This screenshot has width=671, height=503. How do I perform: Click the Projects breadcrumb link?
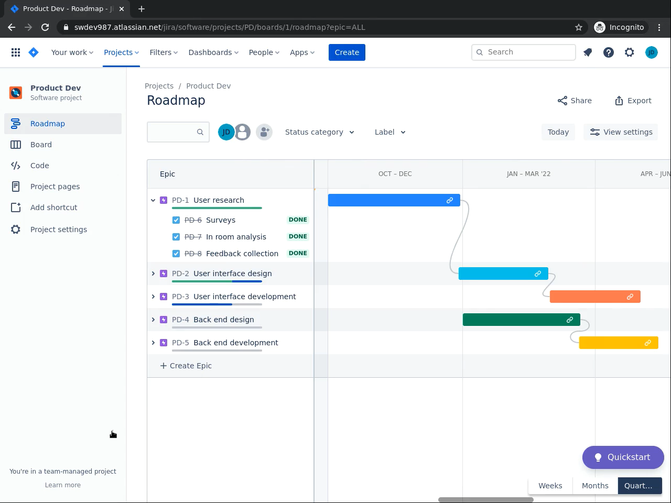coord(159,86)
